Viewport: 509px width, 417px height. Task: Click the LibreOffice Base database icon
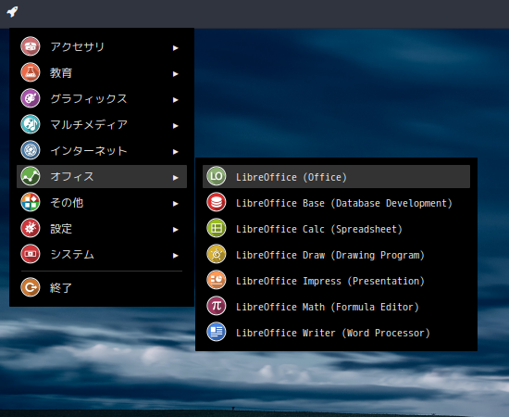click(217, 203)
